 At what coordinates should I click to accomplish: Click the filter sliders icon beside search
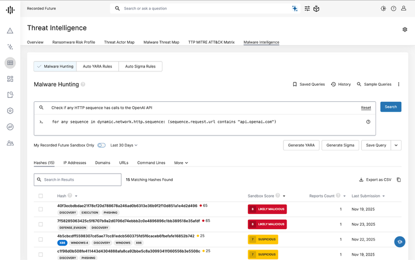(307, 8)
